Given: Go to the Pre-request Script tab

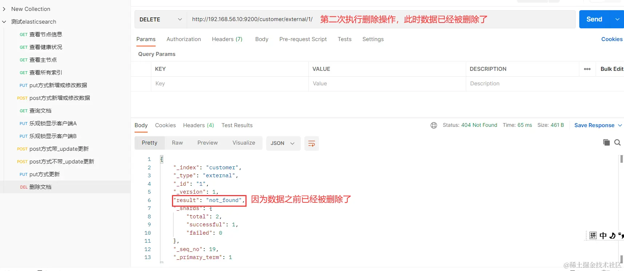Looking at the screenshot, I should click(x=303, y=39).
